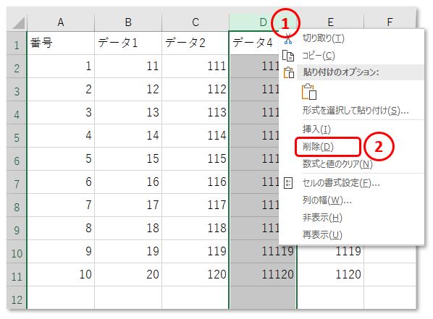Screen dimensions: 433x319
Task: Click the large paste button icon
Action: pos(309,92)
